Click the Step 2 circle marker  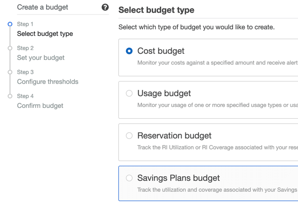click(10, 48)
